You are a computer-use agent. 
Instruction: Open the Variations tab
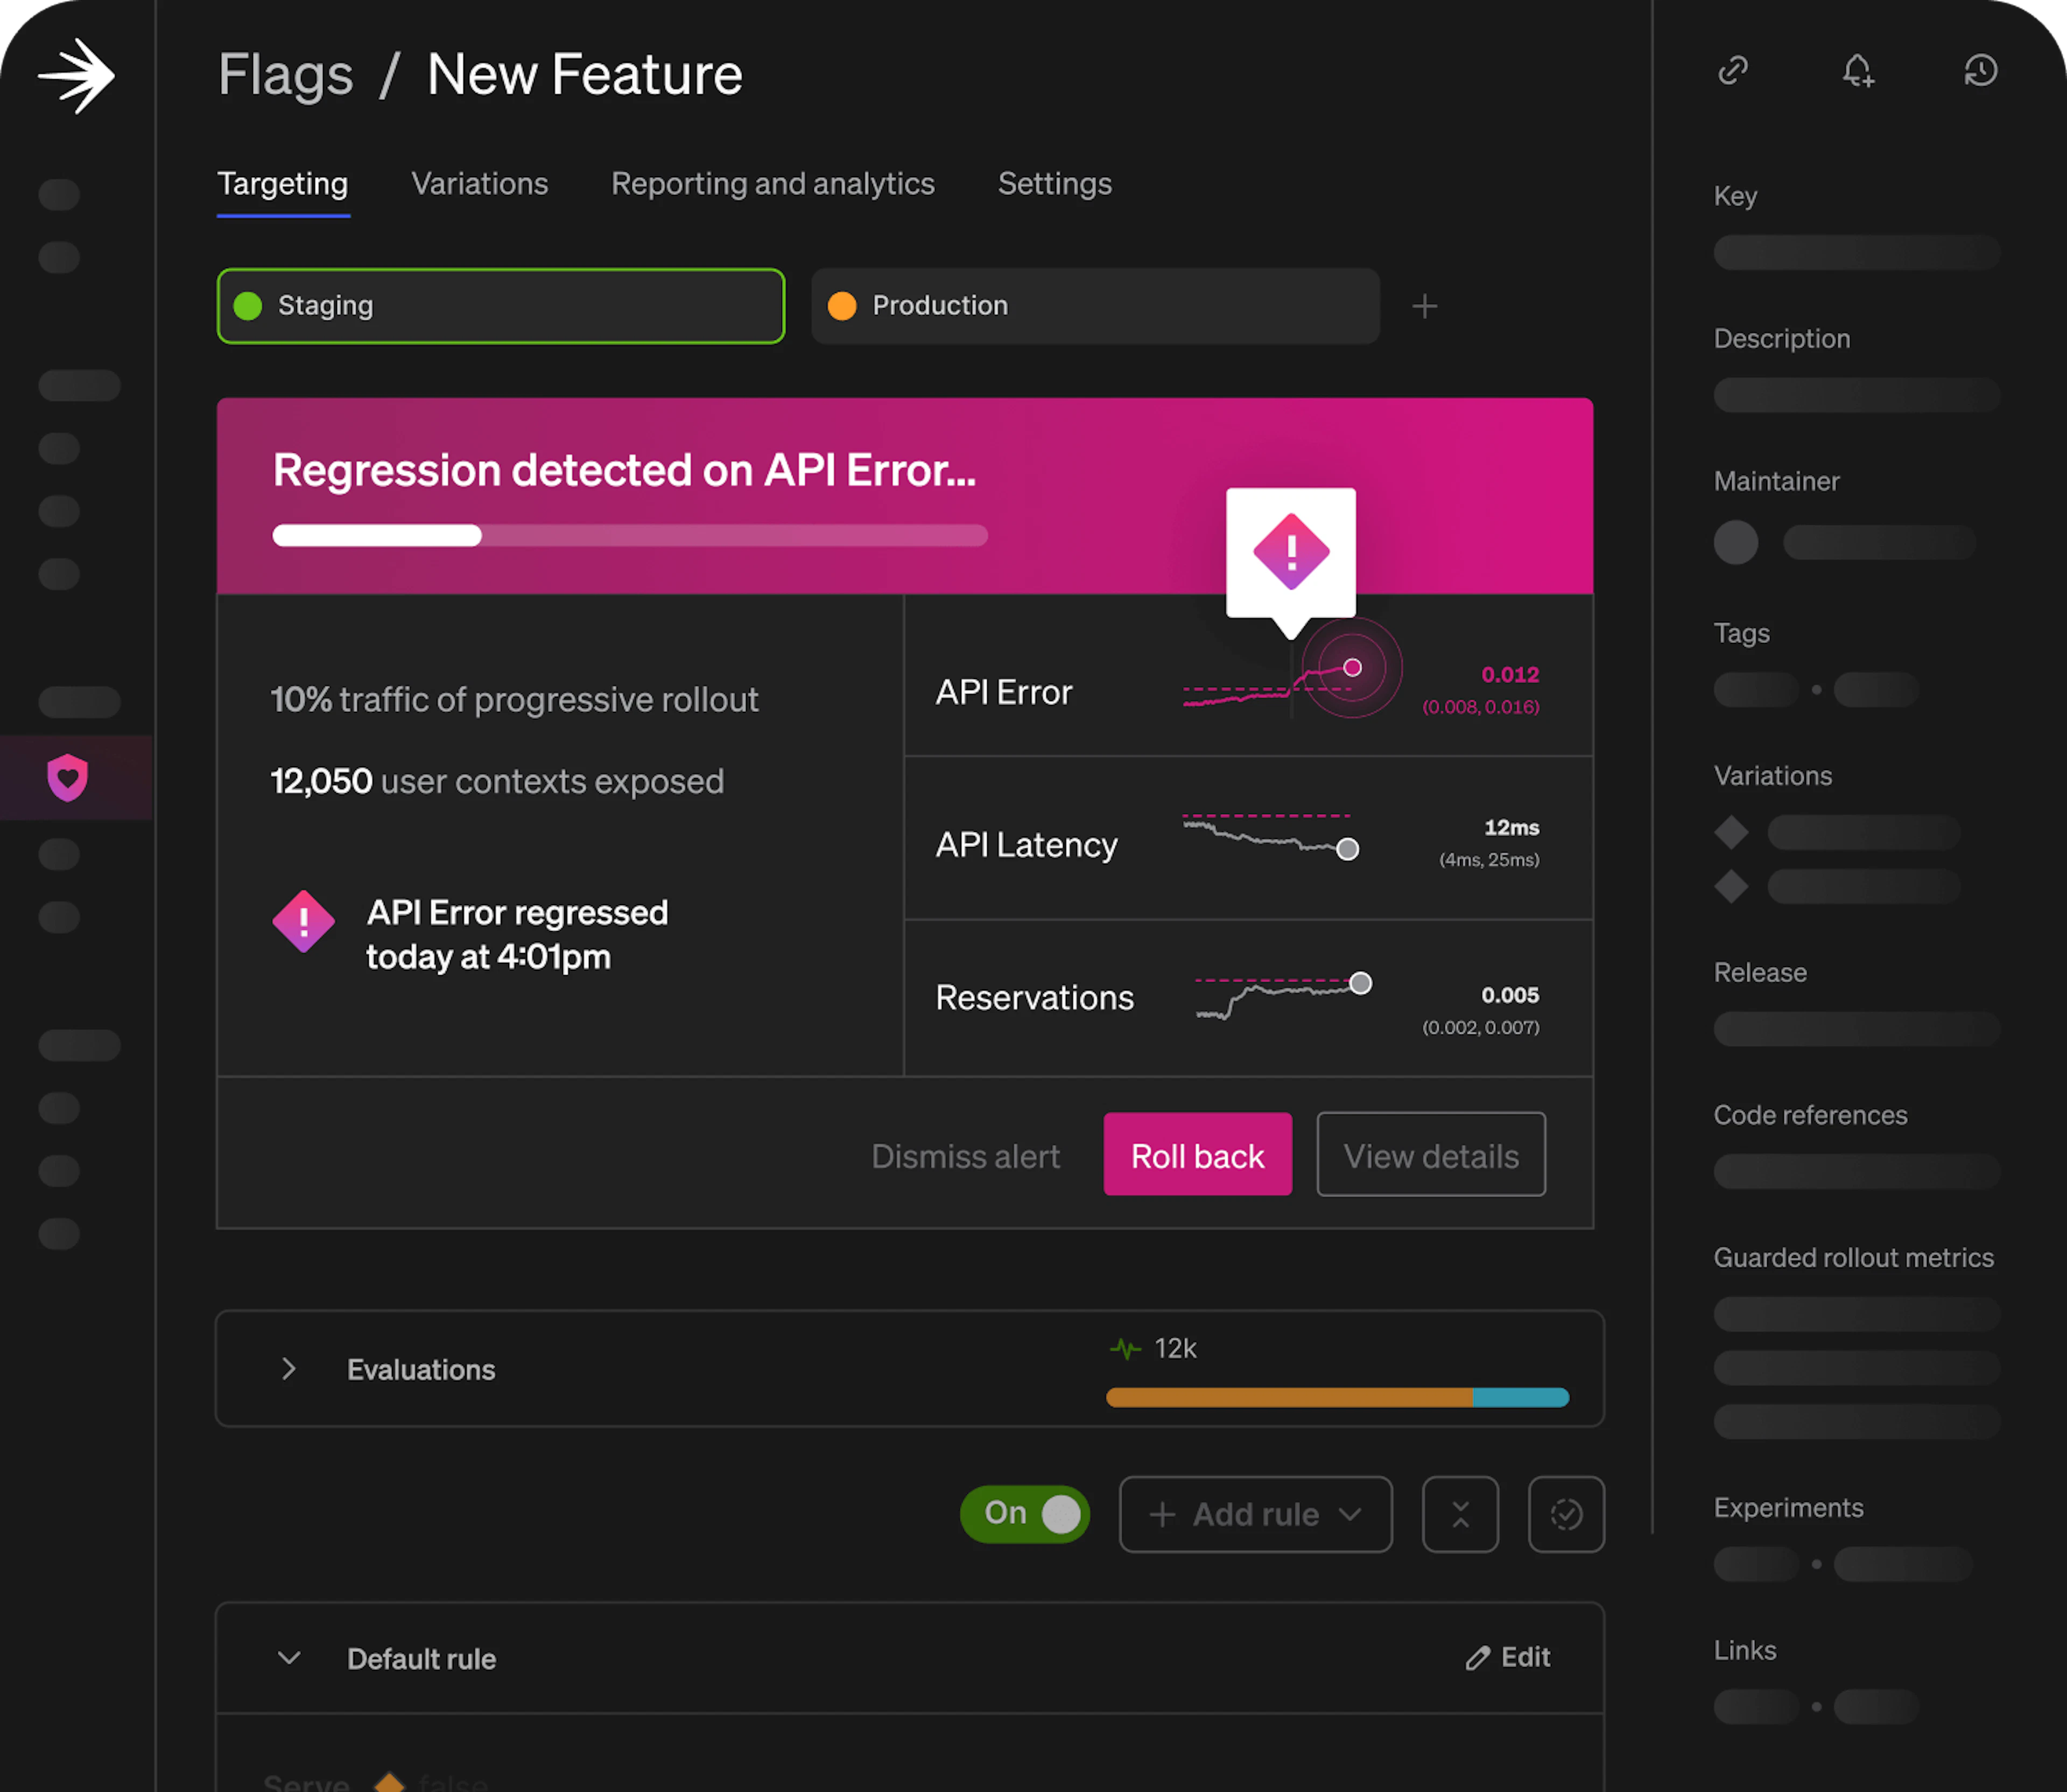(x=480, y=184)
